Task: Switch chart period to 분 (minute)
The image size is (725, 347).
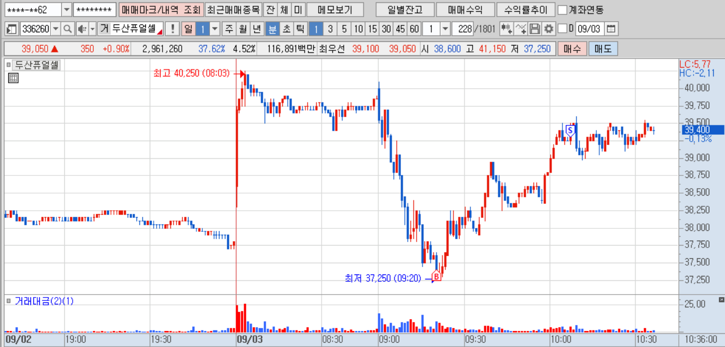Action: pos(271,29)
